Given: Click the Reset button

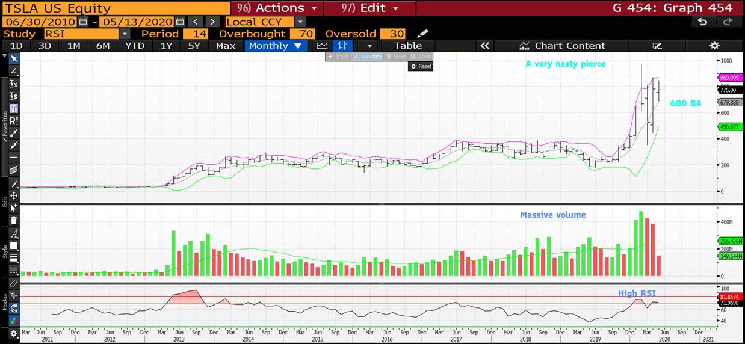Looking at the screenshot, I should (421, 66).
